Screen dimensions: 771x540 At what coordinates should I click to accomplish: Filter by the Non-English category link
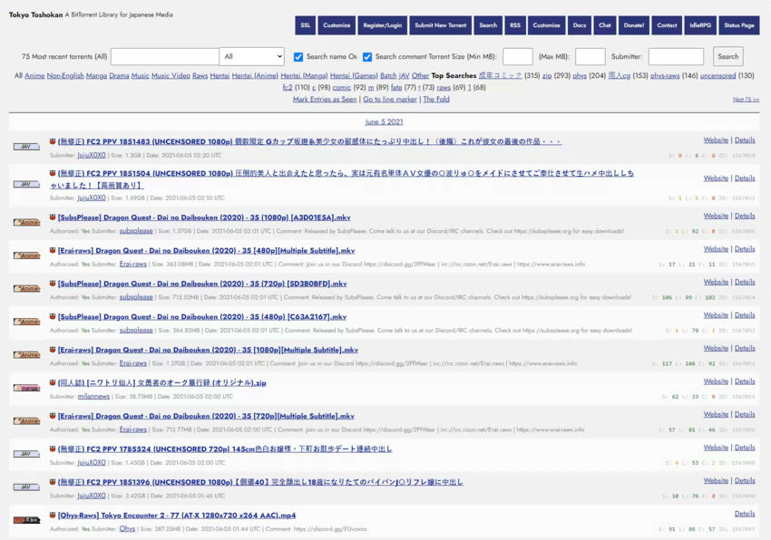click(64, 76)
